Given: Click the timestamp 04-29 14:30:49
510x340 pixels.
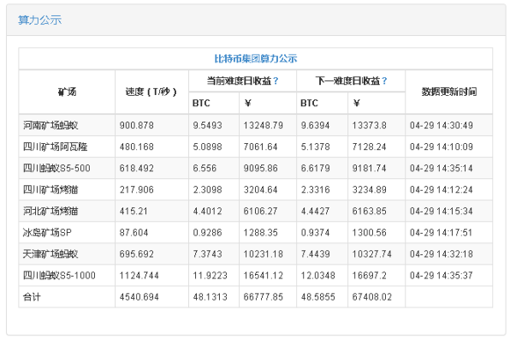Looking at the screenshot, I should tap(441, 125).
